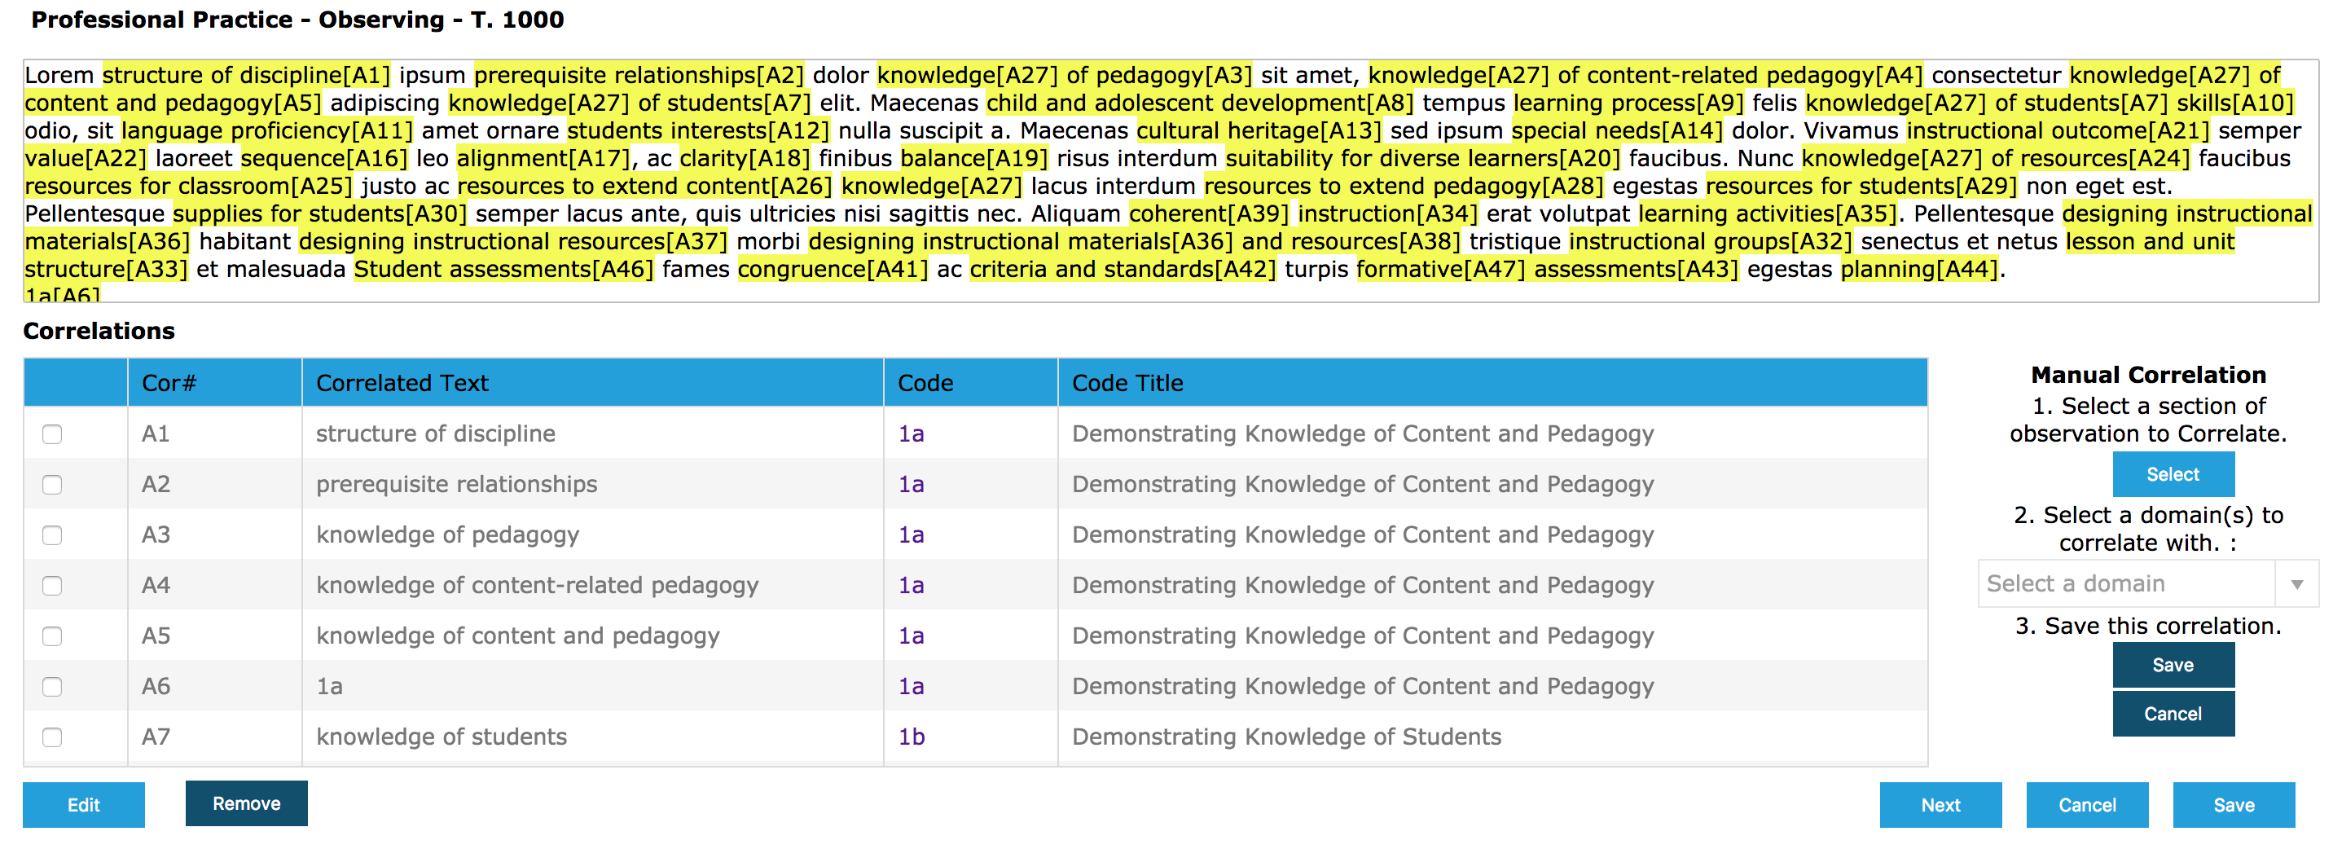Click highlighted 'instructional outcome[A21]' text
2333x849 pixels.
coord(2058,131)
